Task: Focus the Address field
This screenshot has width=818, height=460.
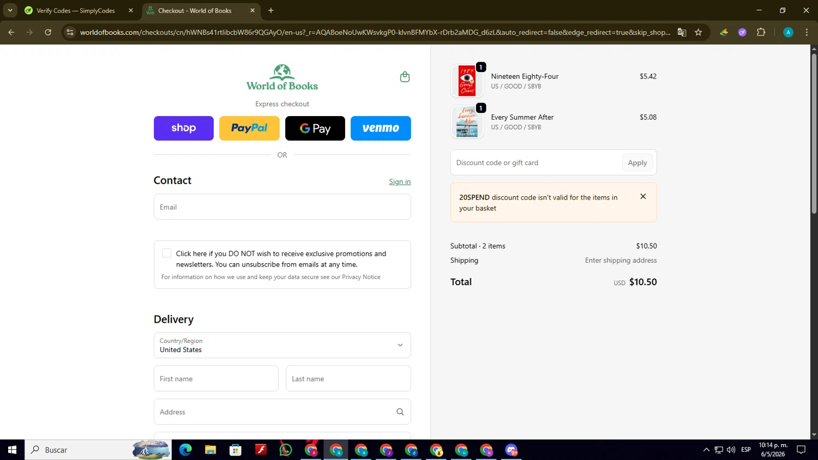Action: click(282, 412)
